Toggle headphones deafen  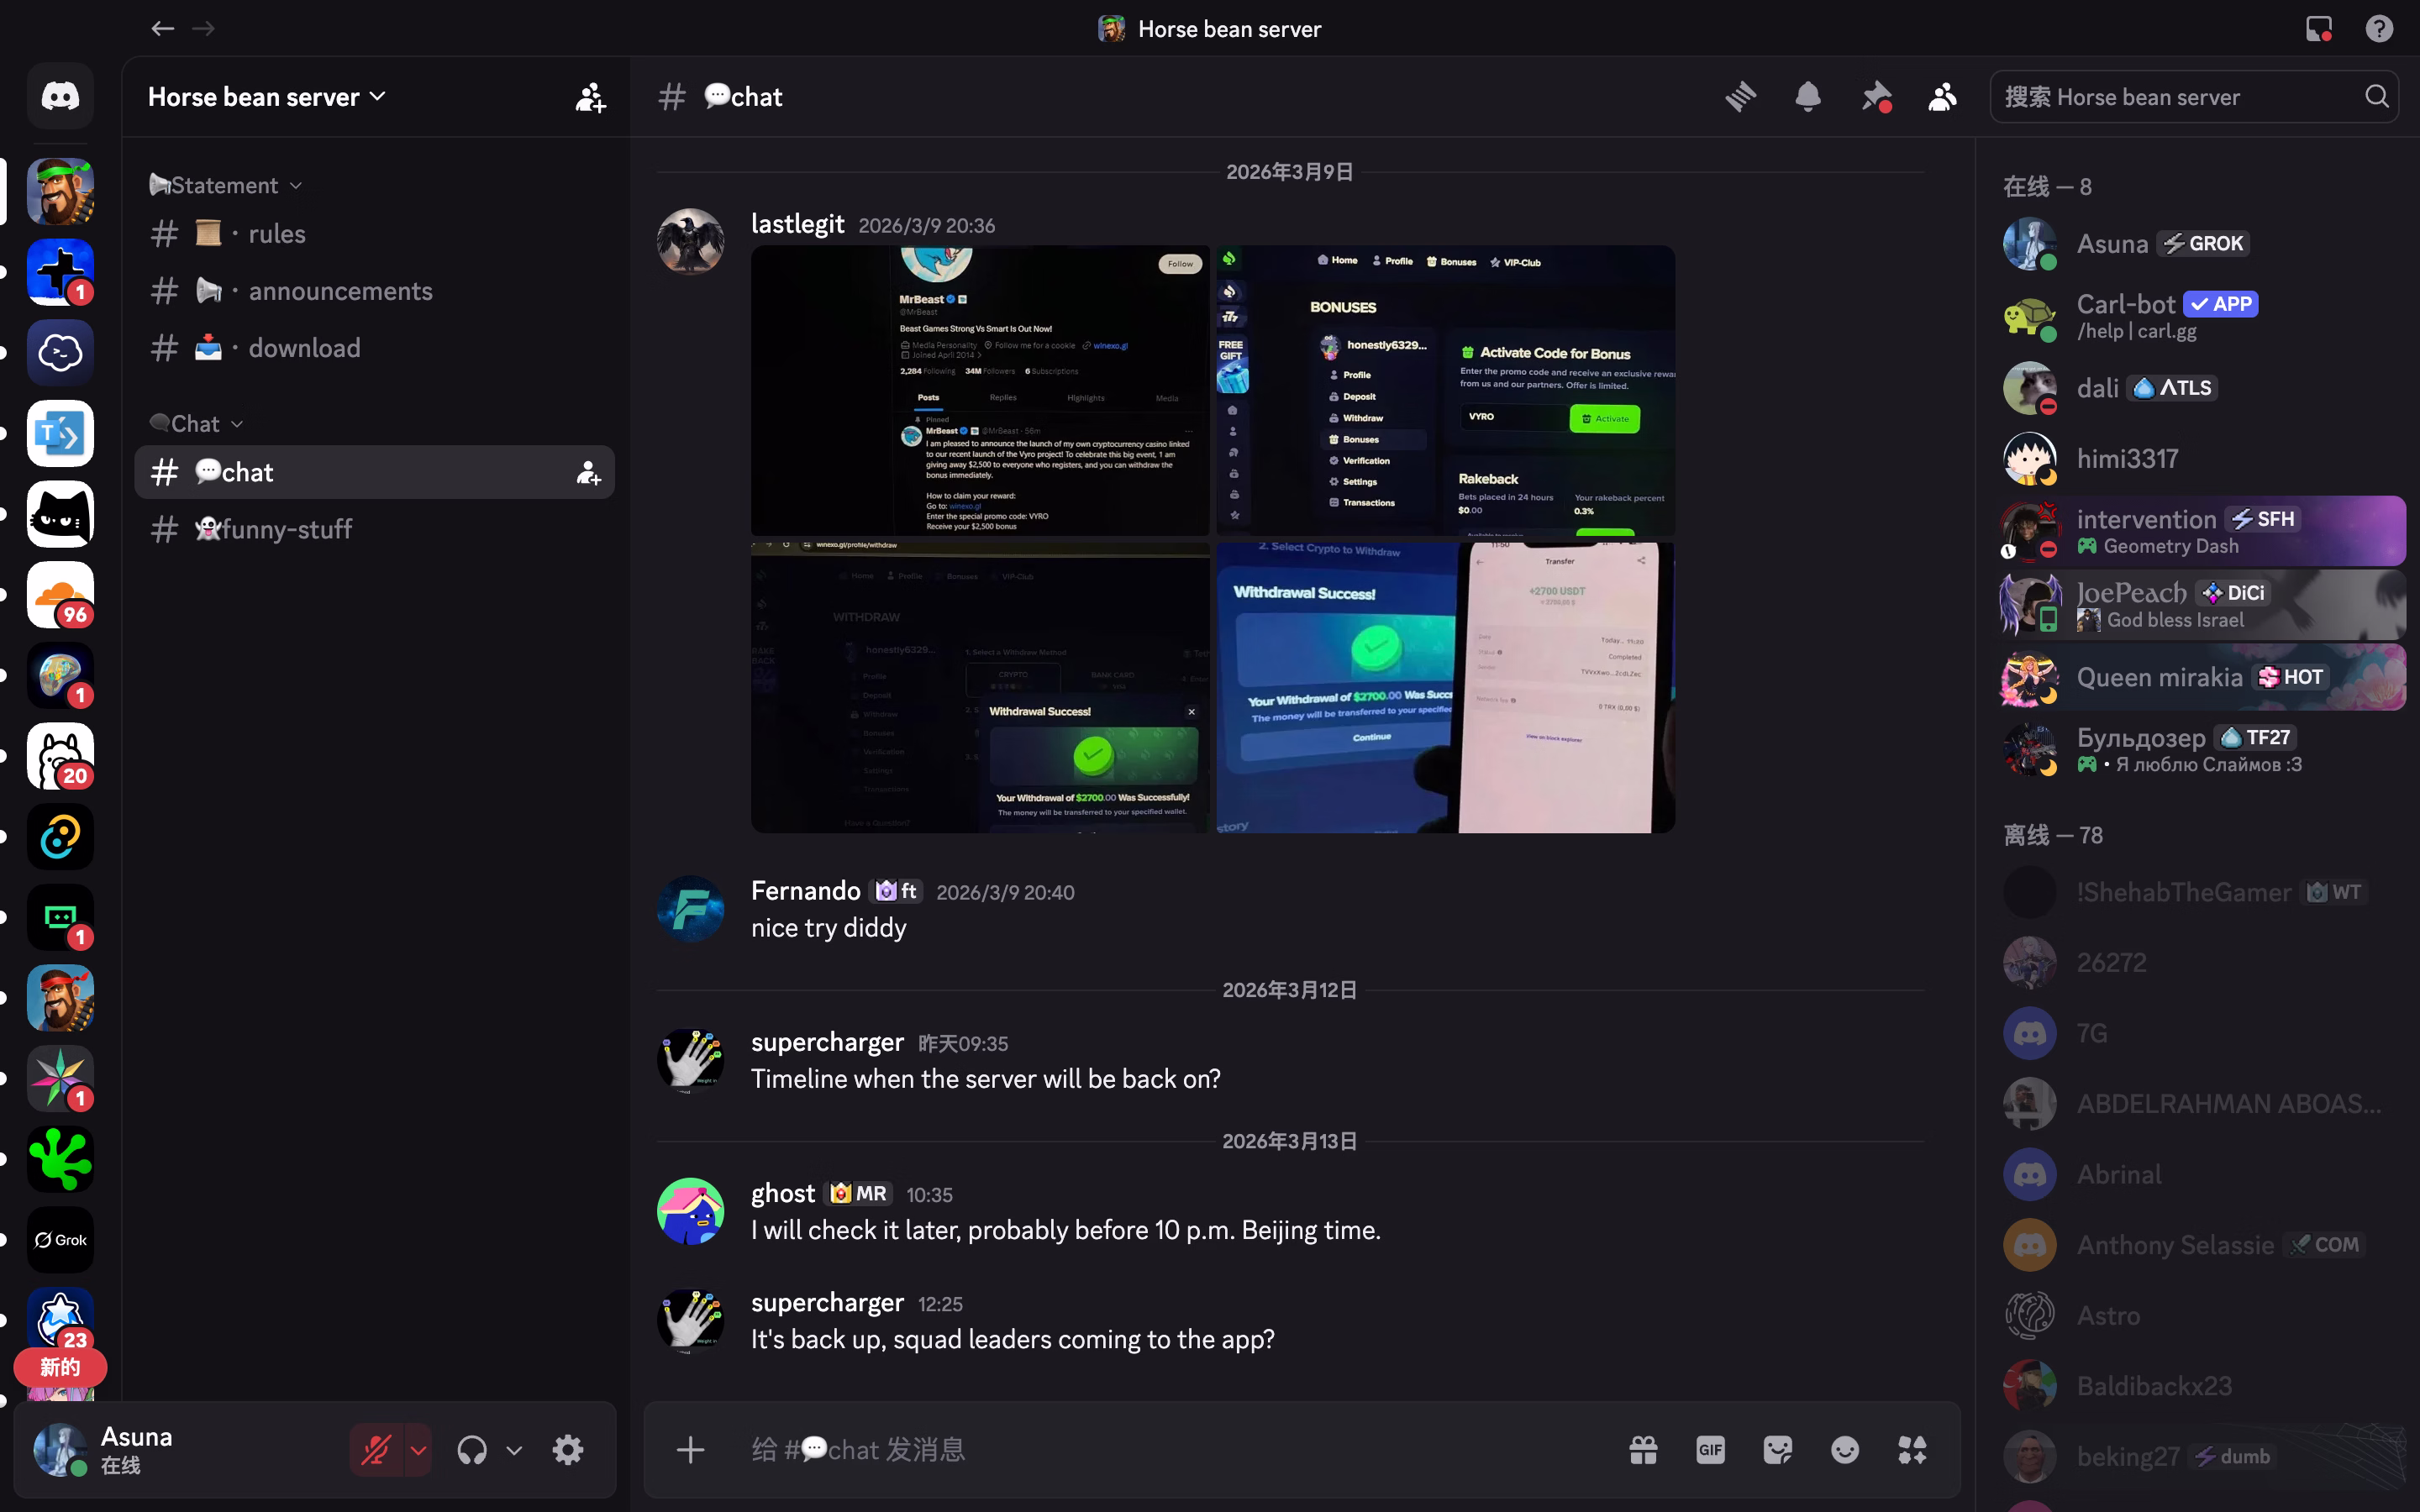[472, 1449]
